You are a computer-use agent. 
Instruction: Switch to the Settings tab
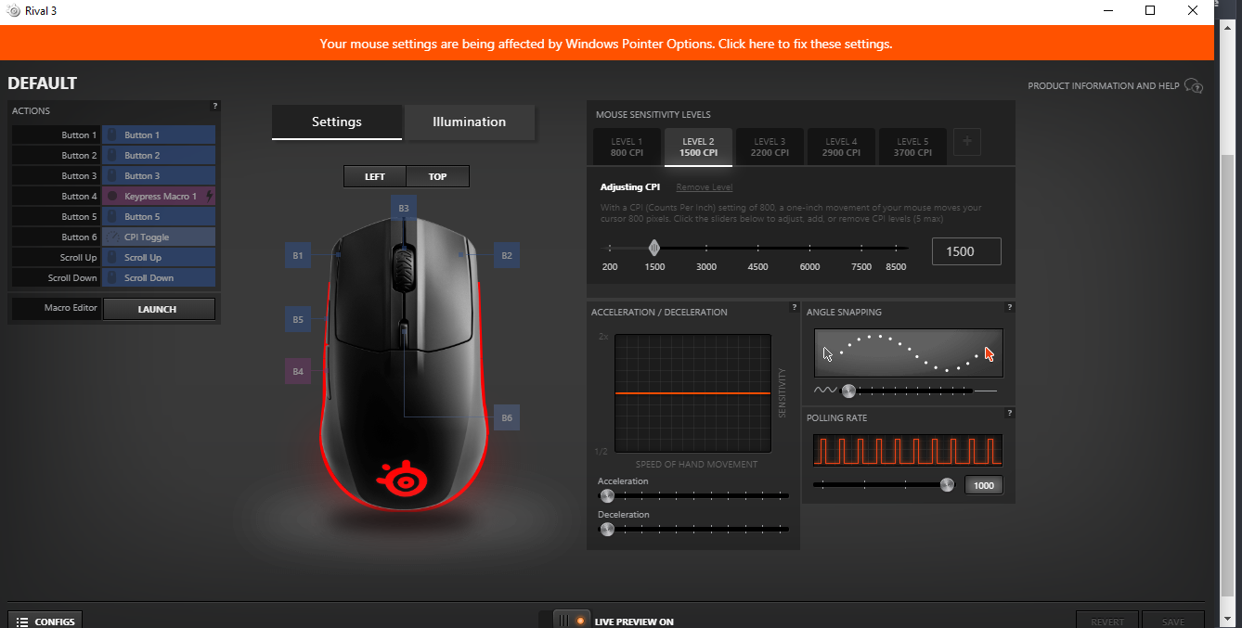[337, 122]
